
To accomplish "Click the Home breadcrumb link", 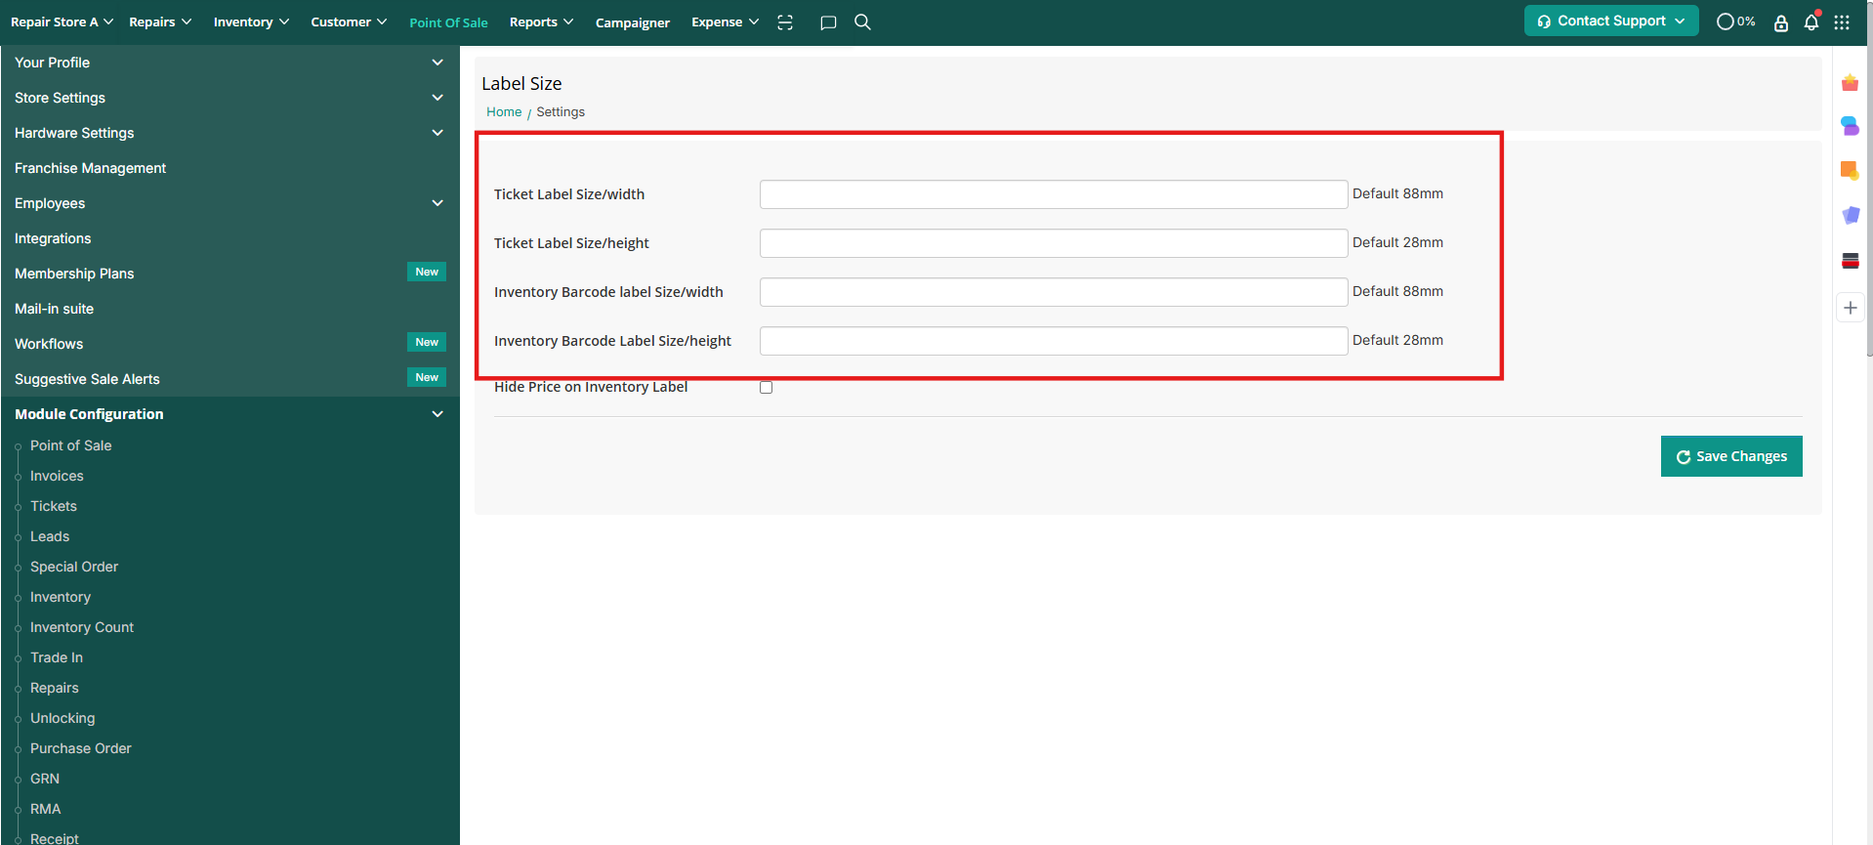I will coord(504,112).
